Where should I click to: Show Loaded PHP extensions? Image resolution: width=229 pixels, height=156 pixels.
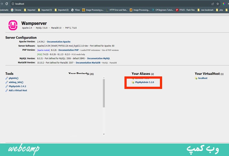click(90, 50)
